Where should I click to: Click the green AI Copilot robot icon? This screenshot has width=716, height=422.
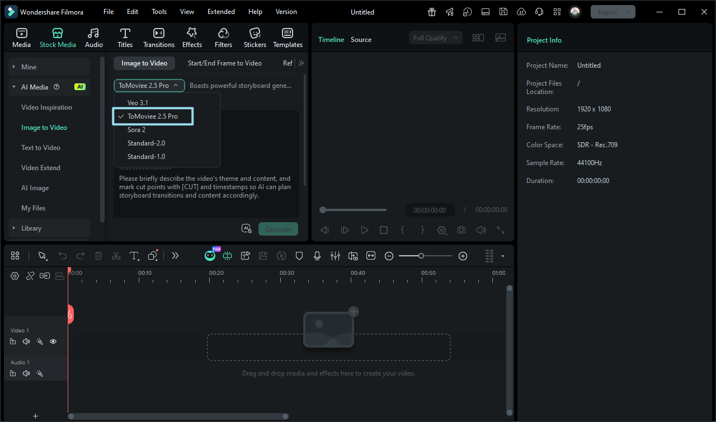210,255
